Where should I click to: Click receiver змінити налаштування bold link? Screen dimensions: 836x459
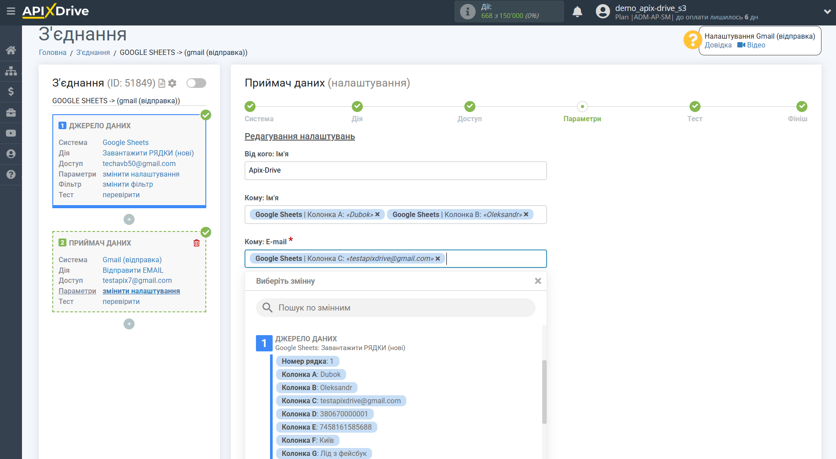coord(141,291)
